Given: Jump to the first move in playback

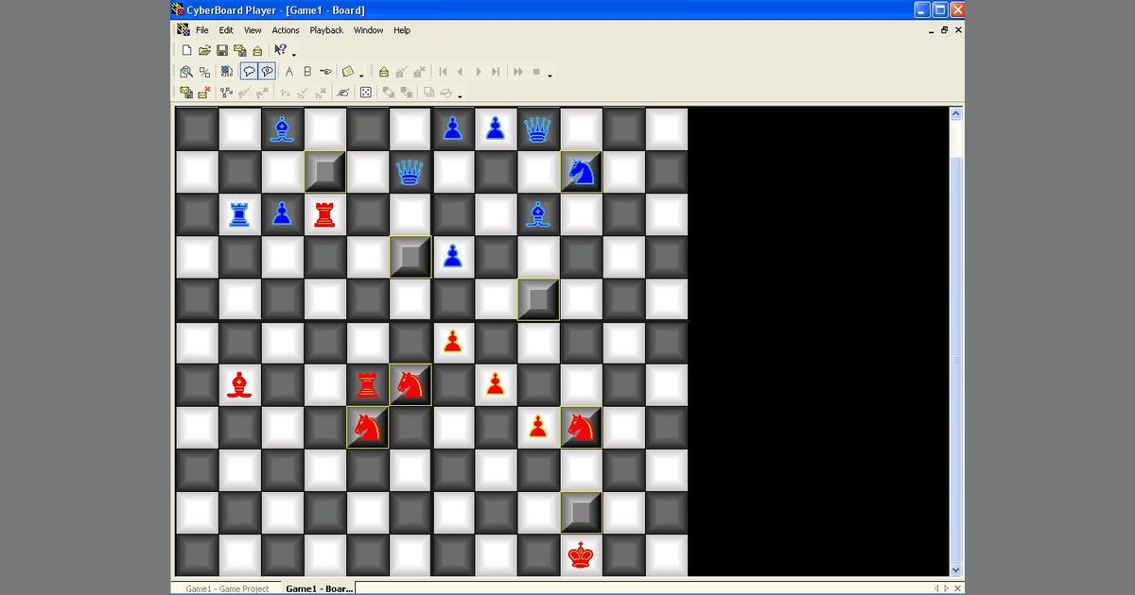Looking at the screenshot, I should pyautogui.click(x=444, y=71).
